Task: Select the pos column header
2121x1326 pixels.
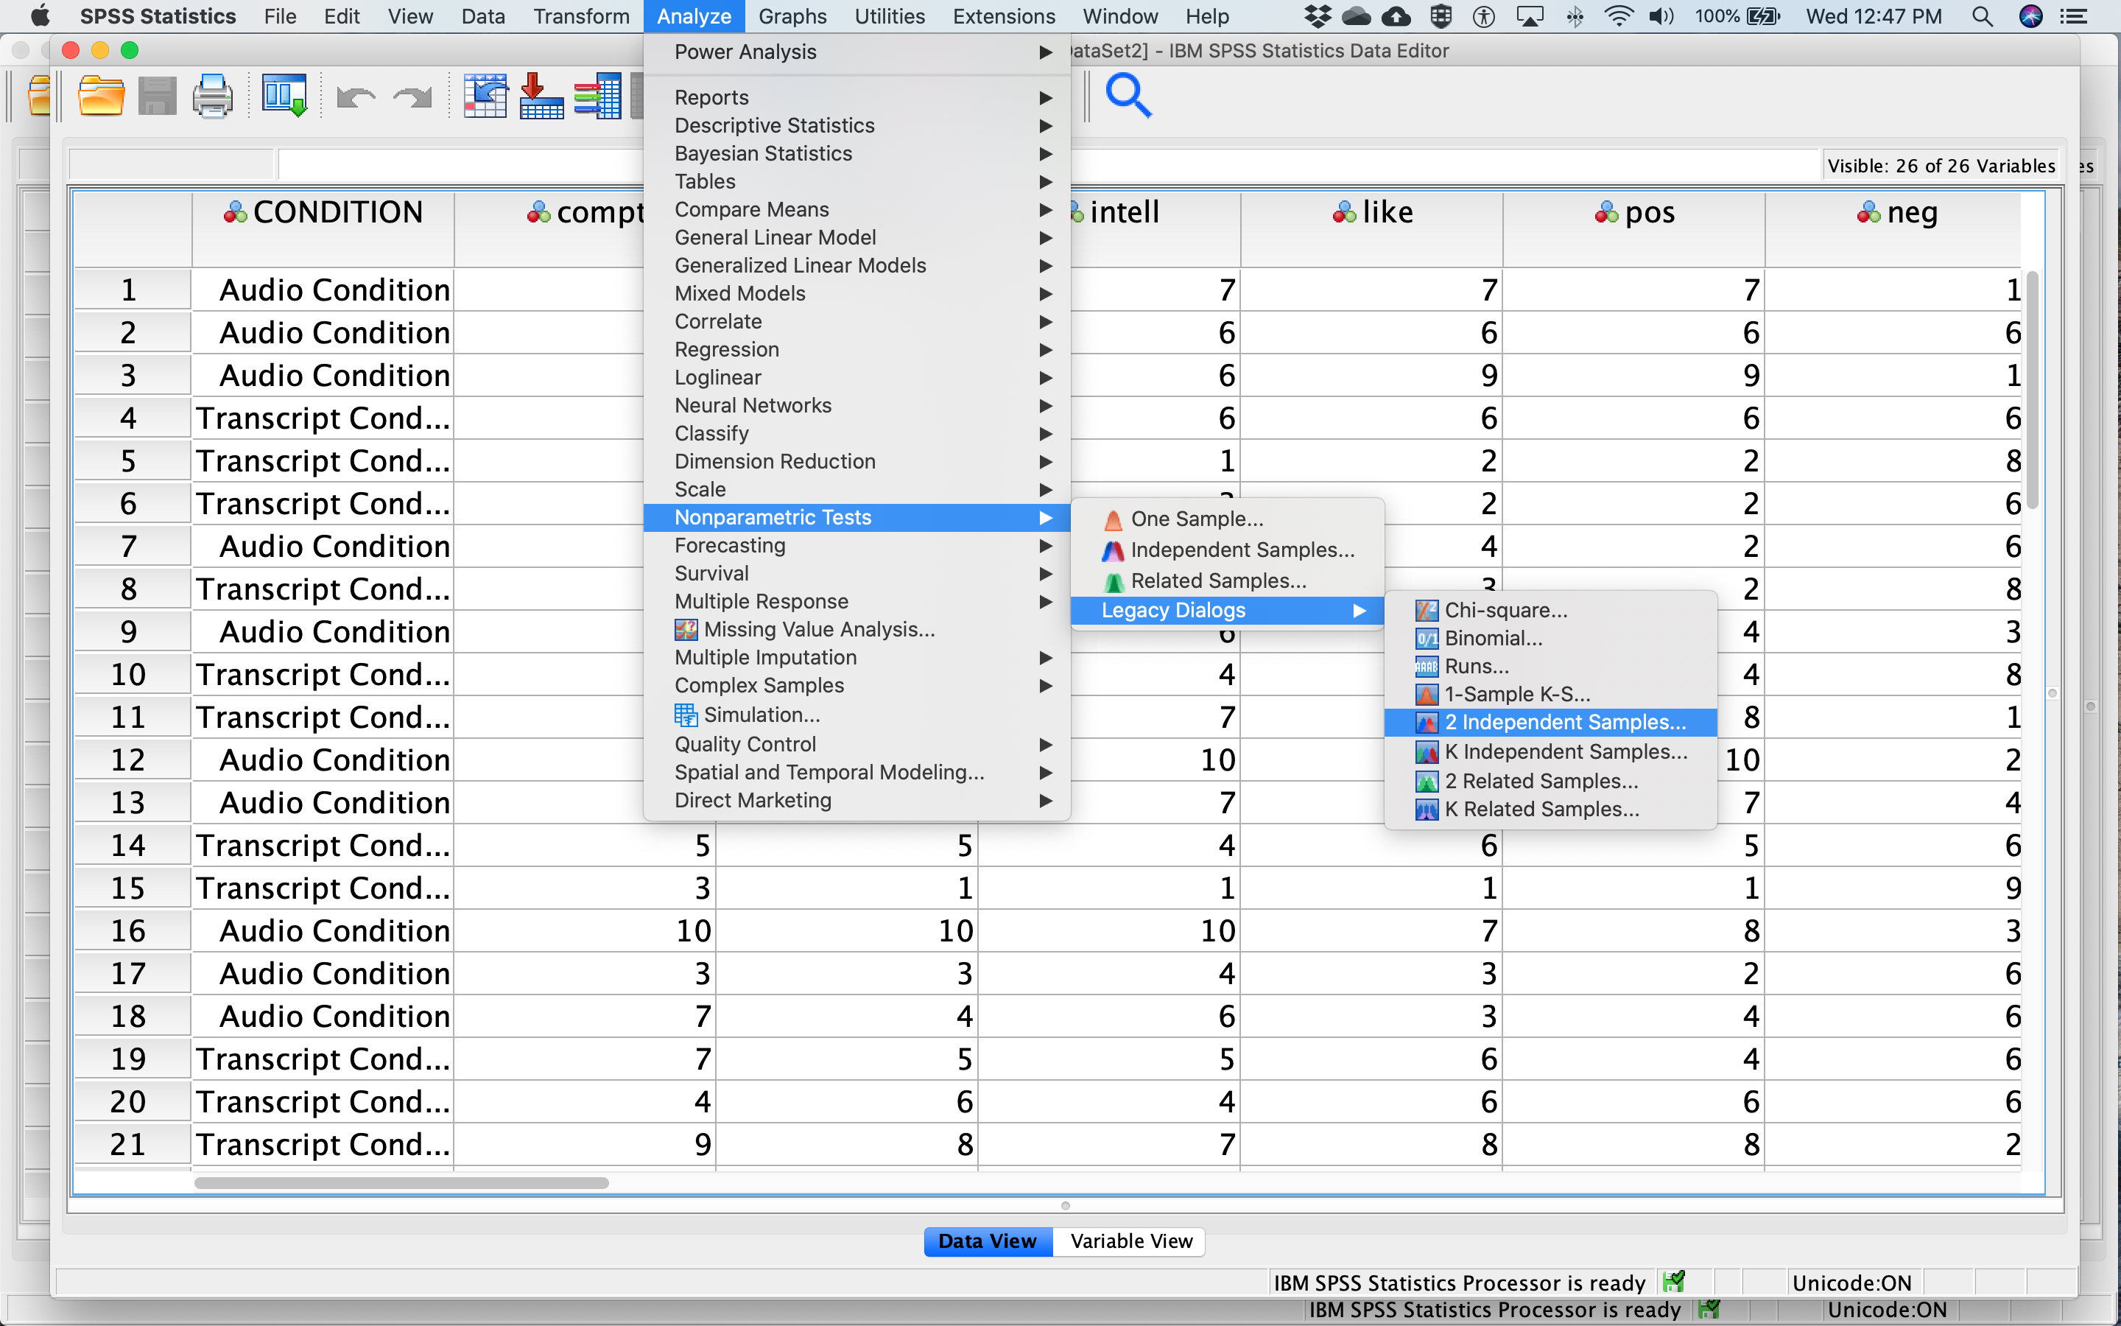Action: 1633,230
